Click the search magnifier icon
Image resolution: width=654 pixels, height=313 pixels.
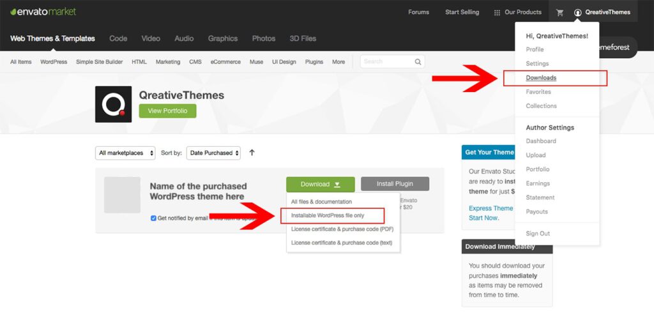click(x=418, y=62)
